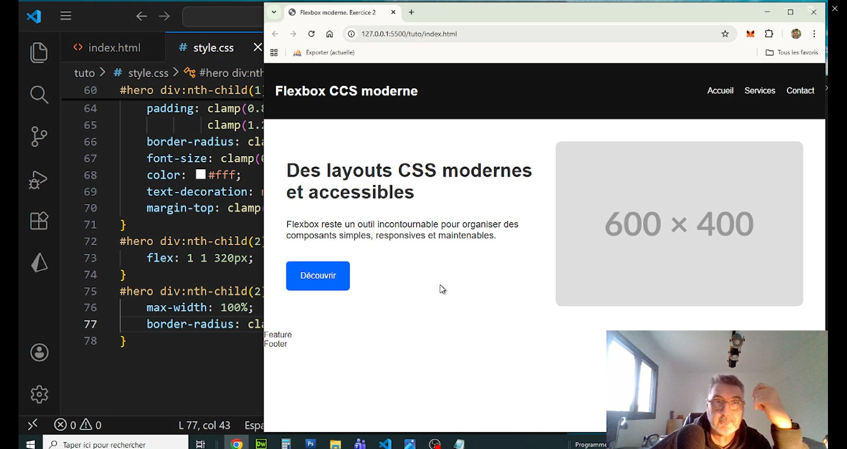The height and width of the screenshot is (449, 847).
Task: Open Chrome's three-dot options menu
Action: point(814,34)
